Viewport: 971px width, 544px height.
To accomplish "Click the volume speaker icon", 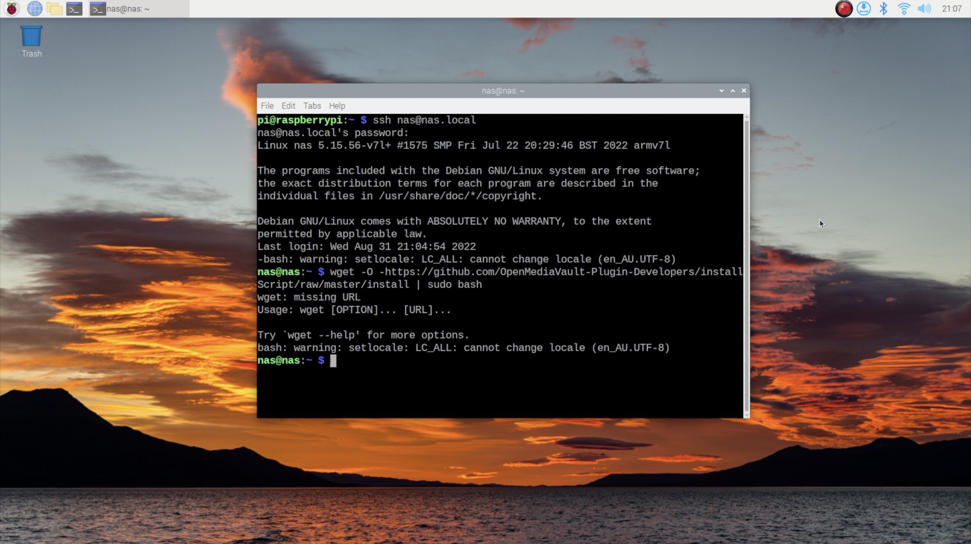I will (x=924, y=8).
